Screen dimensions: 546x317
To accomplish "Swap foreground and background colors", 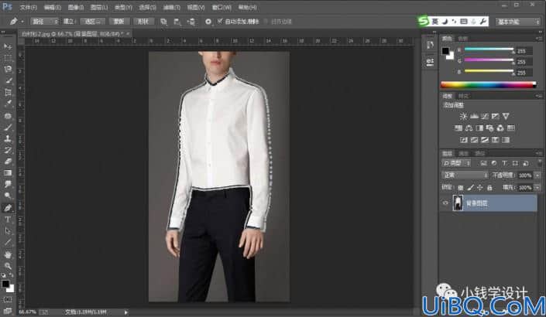I will [x=12, y=275].
